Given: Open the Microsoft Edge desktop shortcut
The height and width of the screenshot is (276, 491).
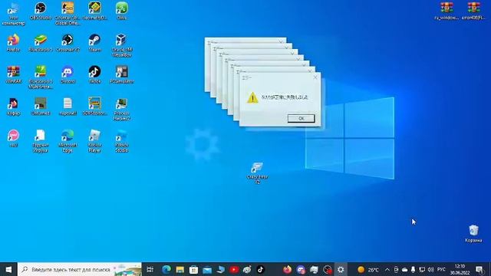Looking at the screenshot, I should 68,141.
